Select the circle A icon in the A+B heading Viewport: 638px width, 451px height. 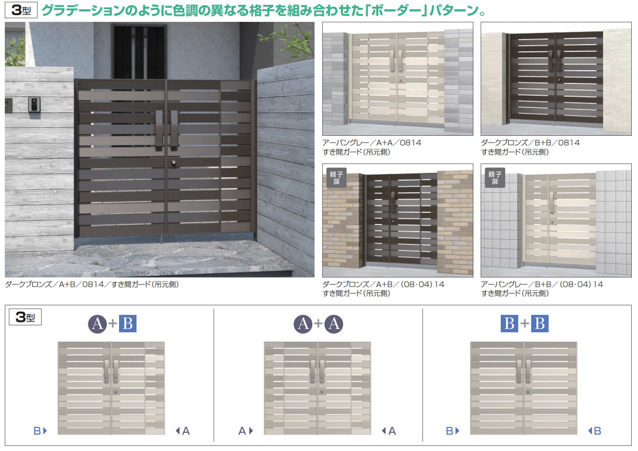(x=97, y=324)
